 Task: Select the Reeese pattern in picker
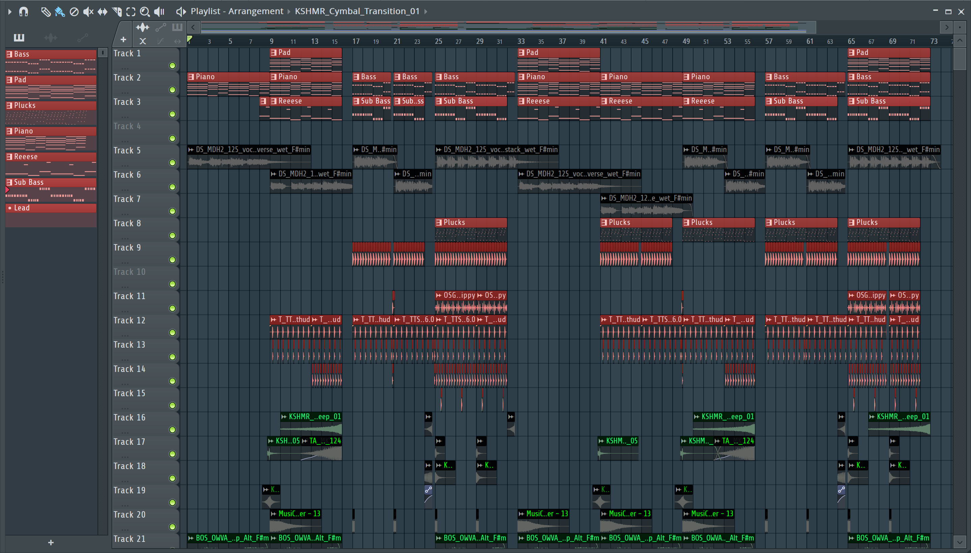click(x=51, y=164)
